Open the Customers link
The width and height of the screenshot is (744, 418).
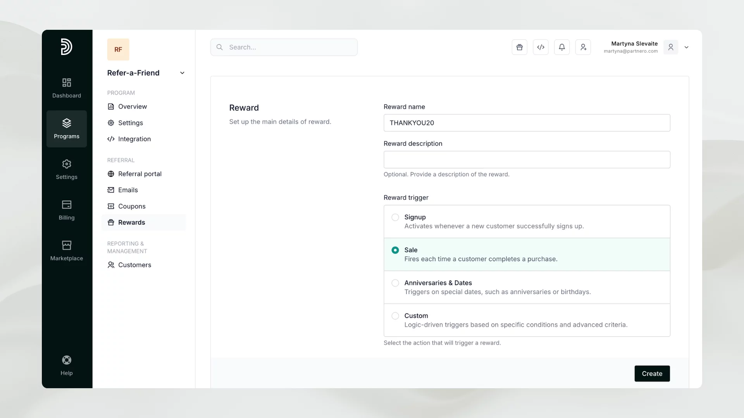(134, 265)
